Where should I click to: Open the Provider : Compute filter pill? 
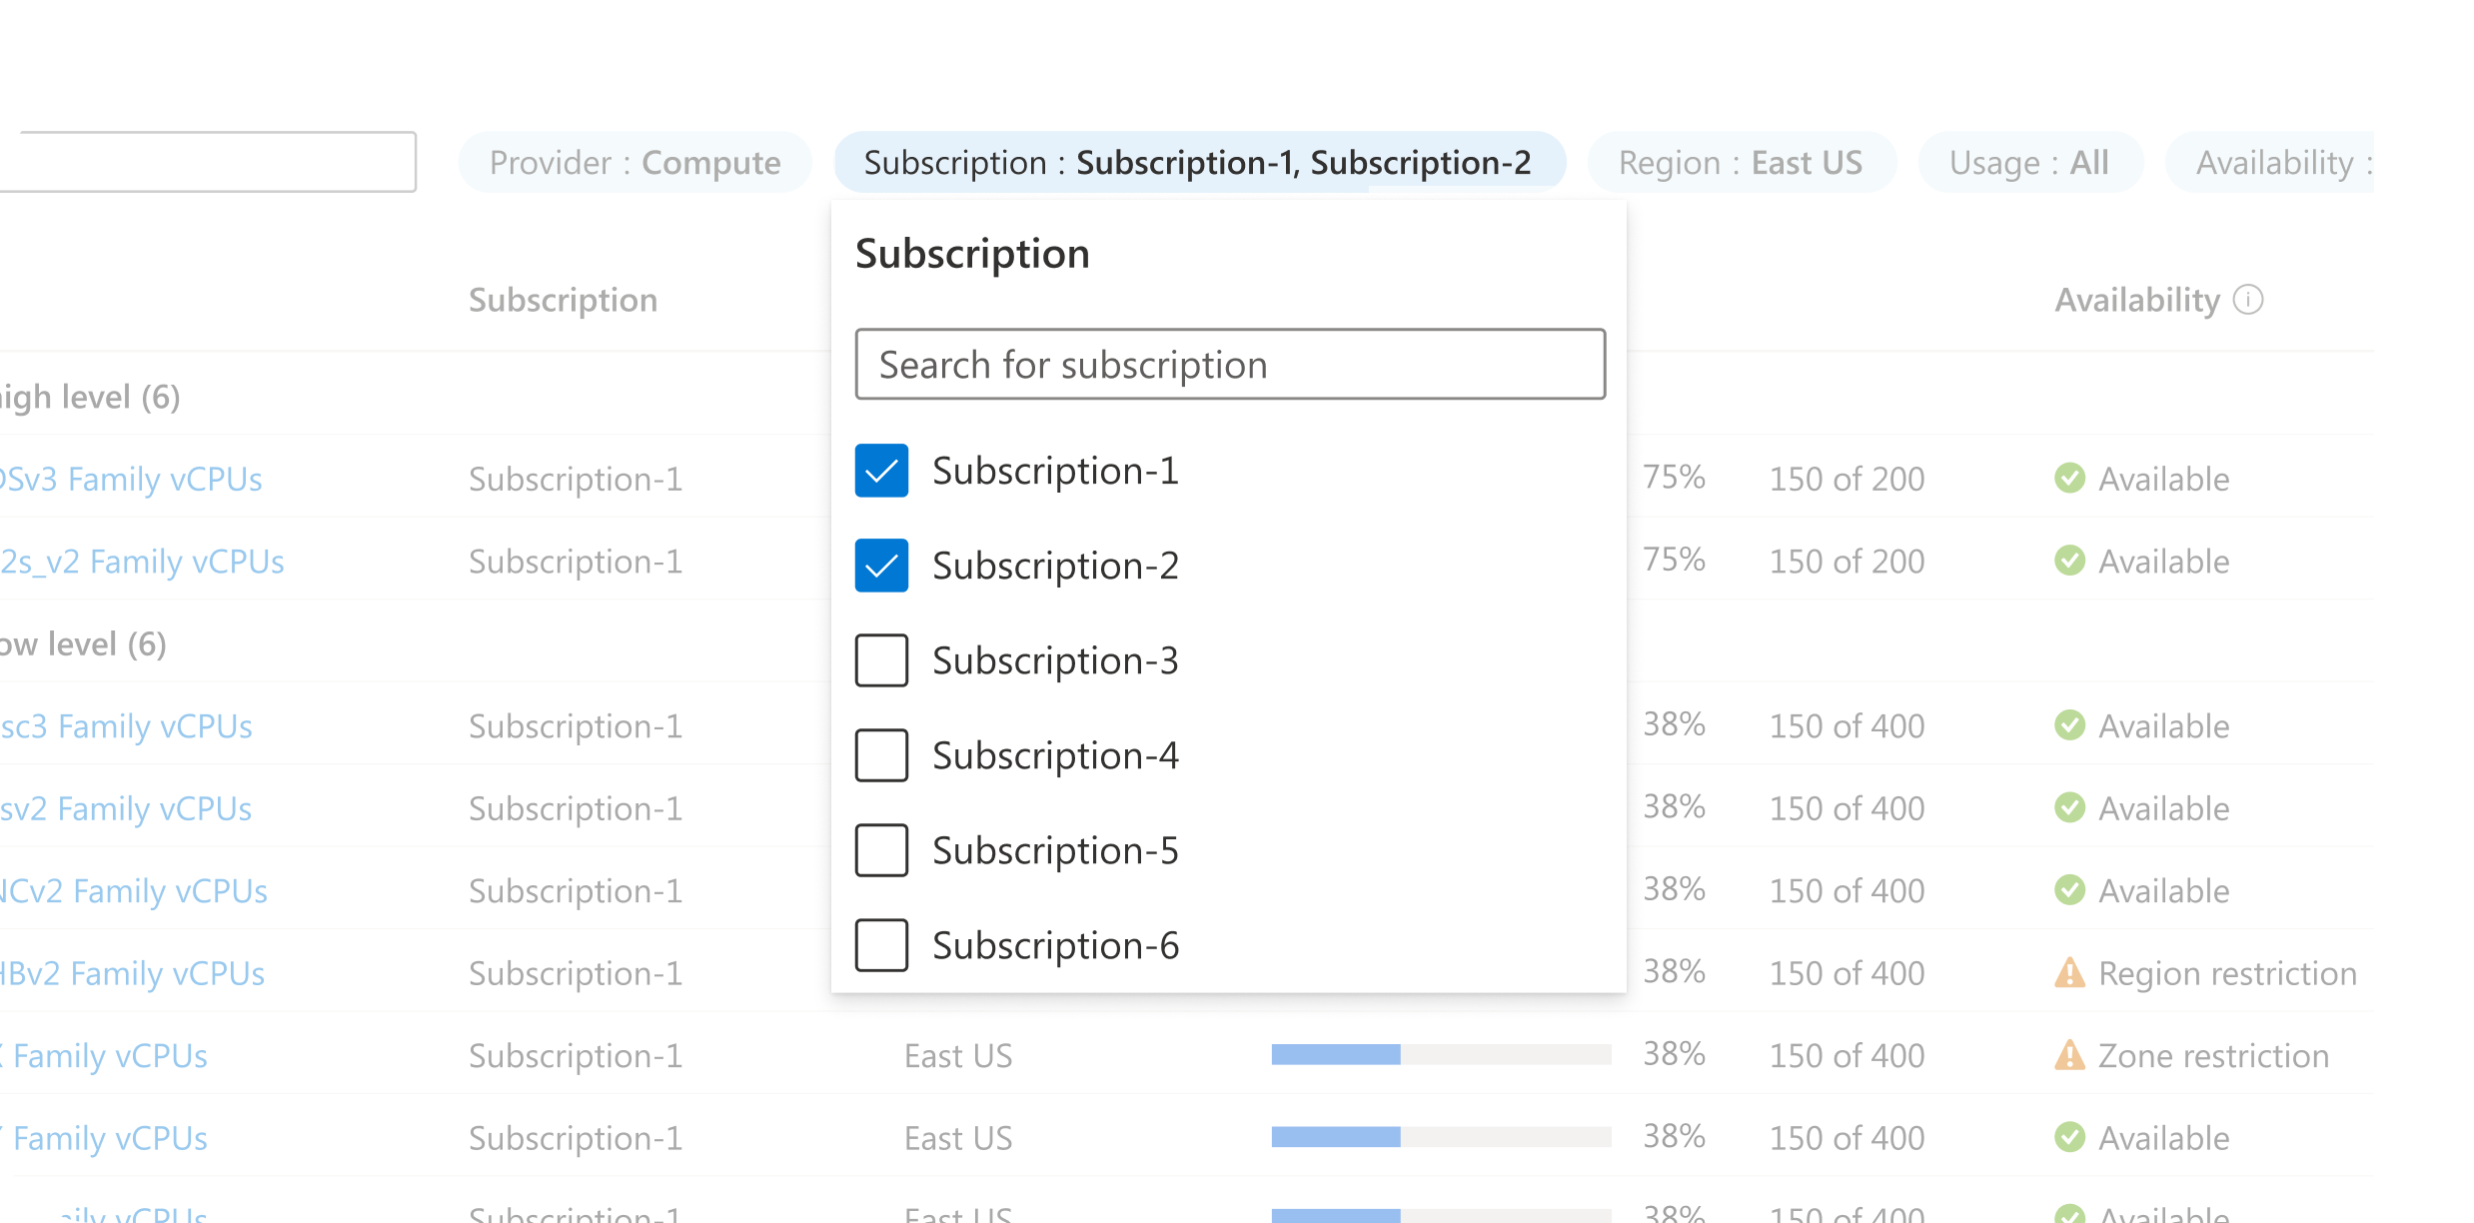pyautogui.click(x=634, y=162)
